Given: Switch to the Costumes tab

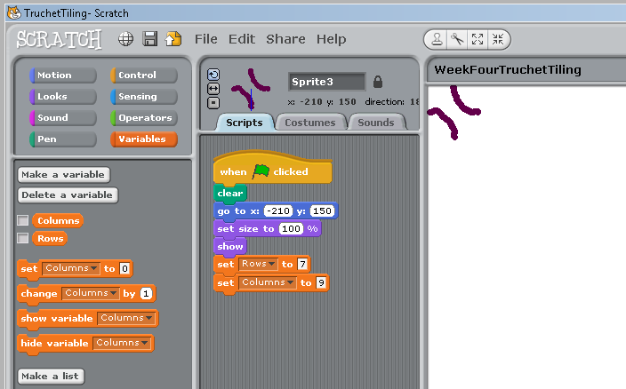Looking at the screenshot, I should pyautogui.click(x=309, y=123).
